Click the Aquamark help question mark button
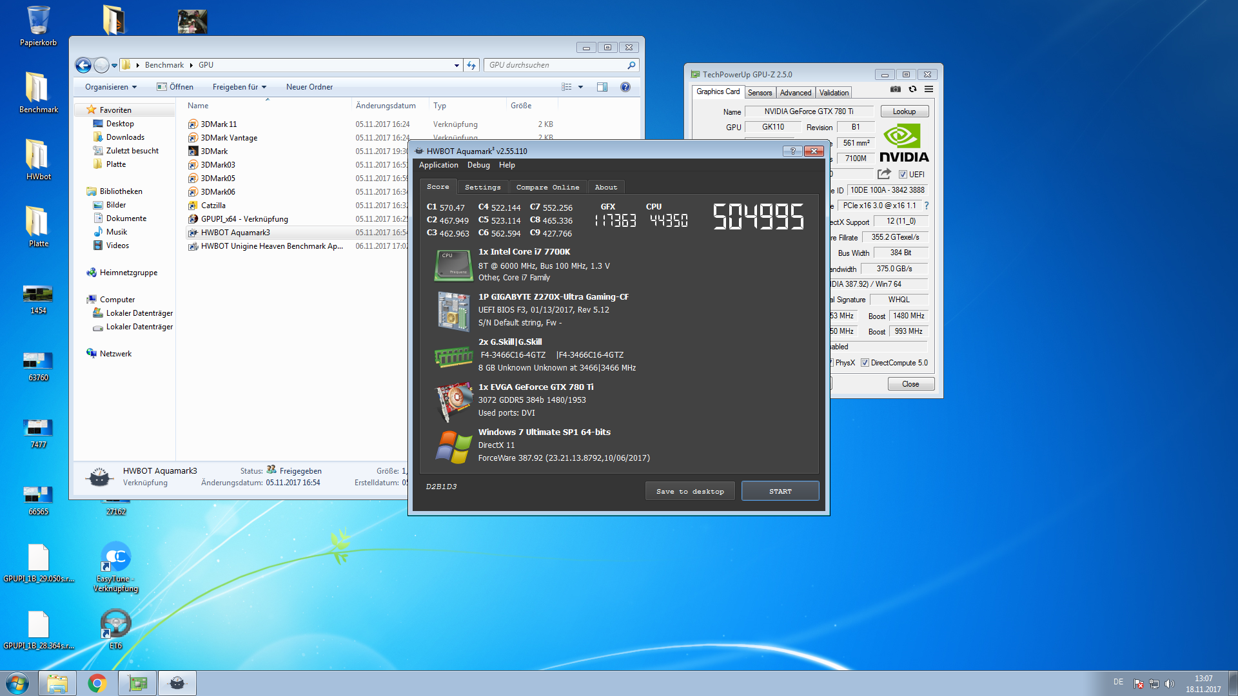1238x696 pixels. click(x=792, y=151)
